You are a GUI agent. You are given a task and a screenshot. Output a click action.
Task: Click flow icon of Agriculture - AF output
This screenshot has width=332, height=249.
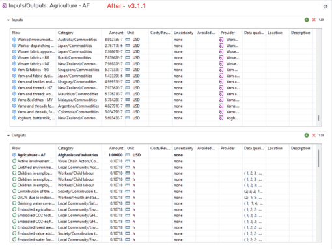tap(14, 155)
